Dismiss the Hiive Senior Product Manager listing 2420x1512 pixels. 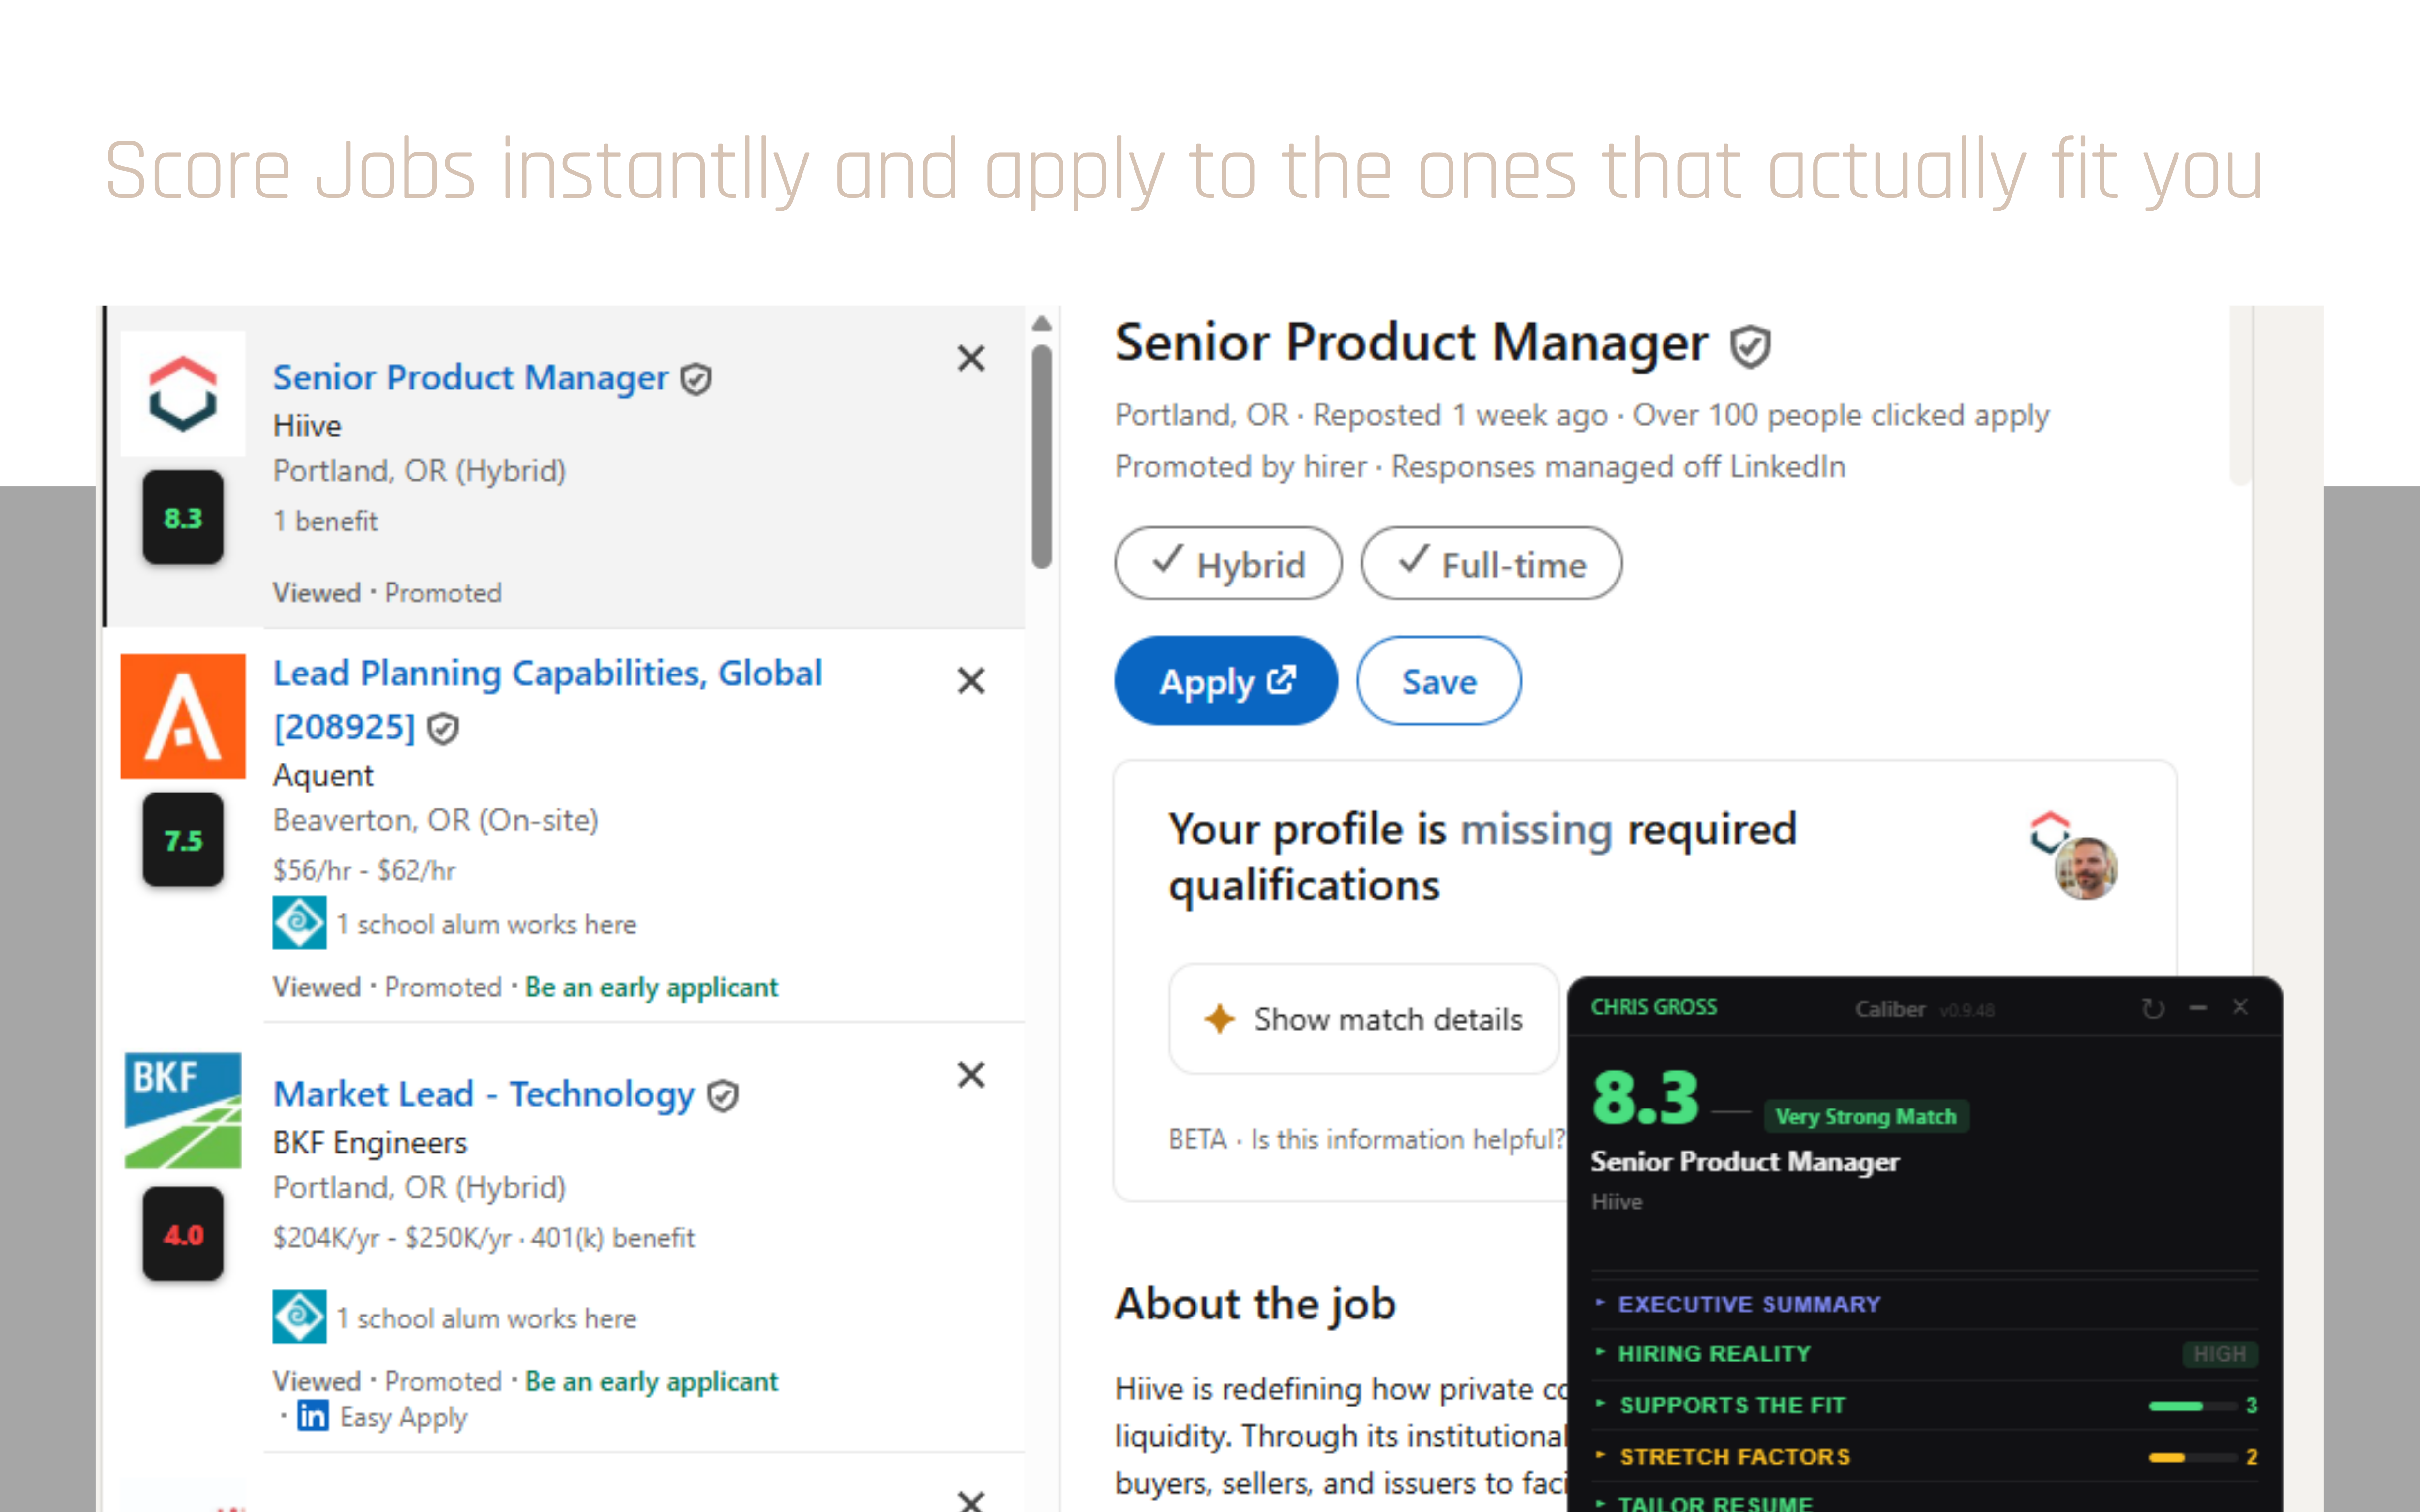(971, 359)
